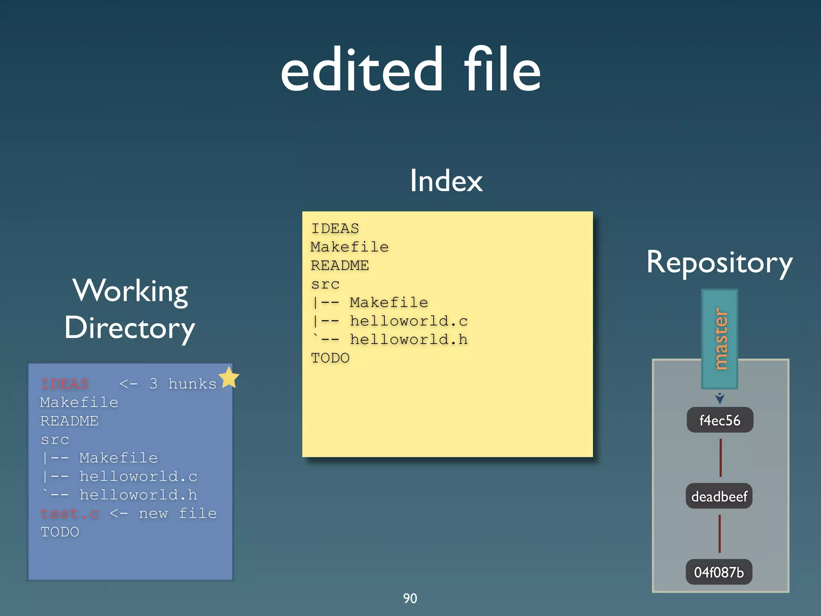This screenshot has width=821, height=616.
Task: Click helloworld.h in Working Directory list
Action: point(138,495)
